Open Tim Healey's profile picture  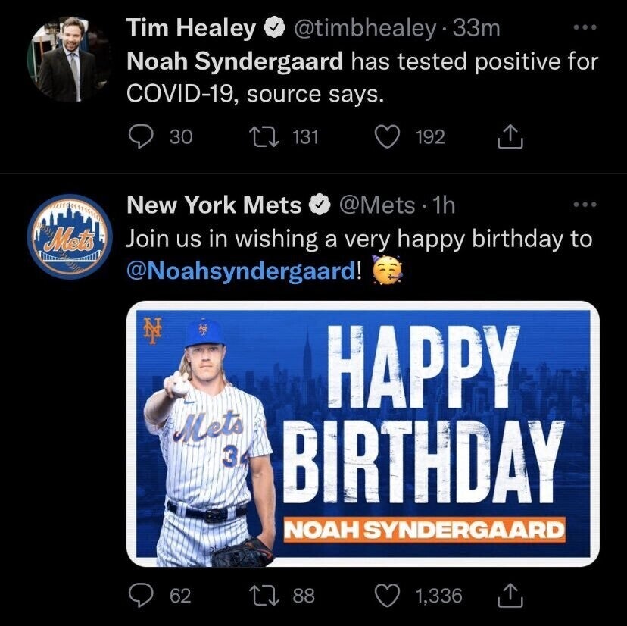tap(69, 59)
